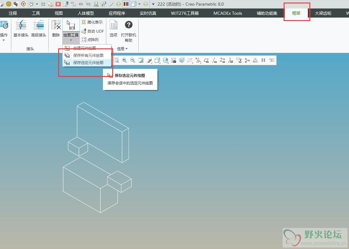Click the 打开联机帮助 question mark button
The image size is (349, 249).
(x=128, y=31)
